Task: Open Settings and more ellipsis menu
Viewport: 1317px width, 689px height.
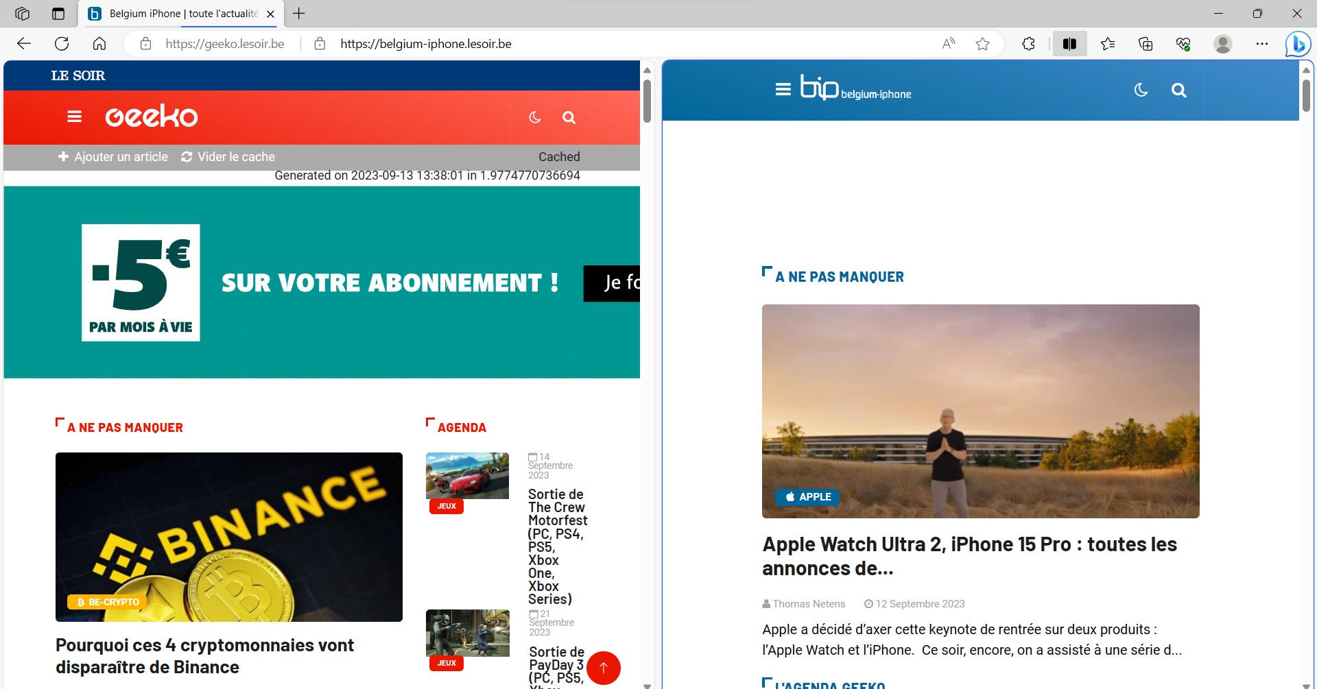Action: point(1262,44)
